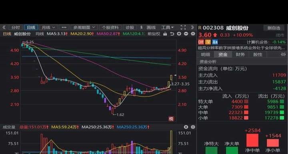Click the 1.62 low price marker
Screen dimensions: 288x154
(x=120, y=115)
